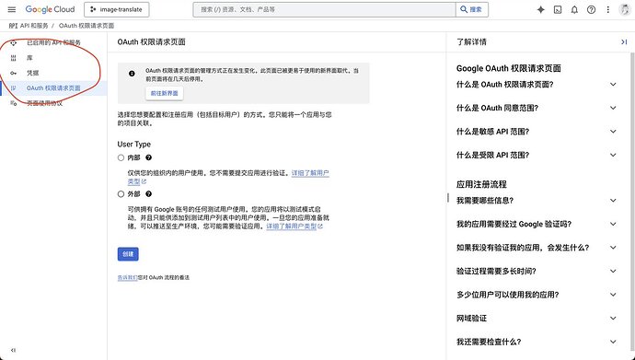Click the top search input field
The image size is (635, 360).
tap(324, 10)
